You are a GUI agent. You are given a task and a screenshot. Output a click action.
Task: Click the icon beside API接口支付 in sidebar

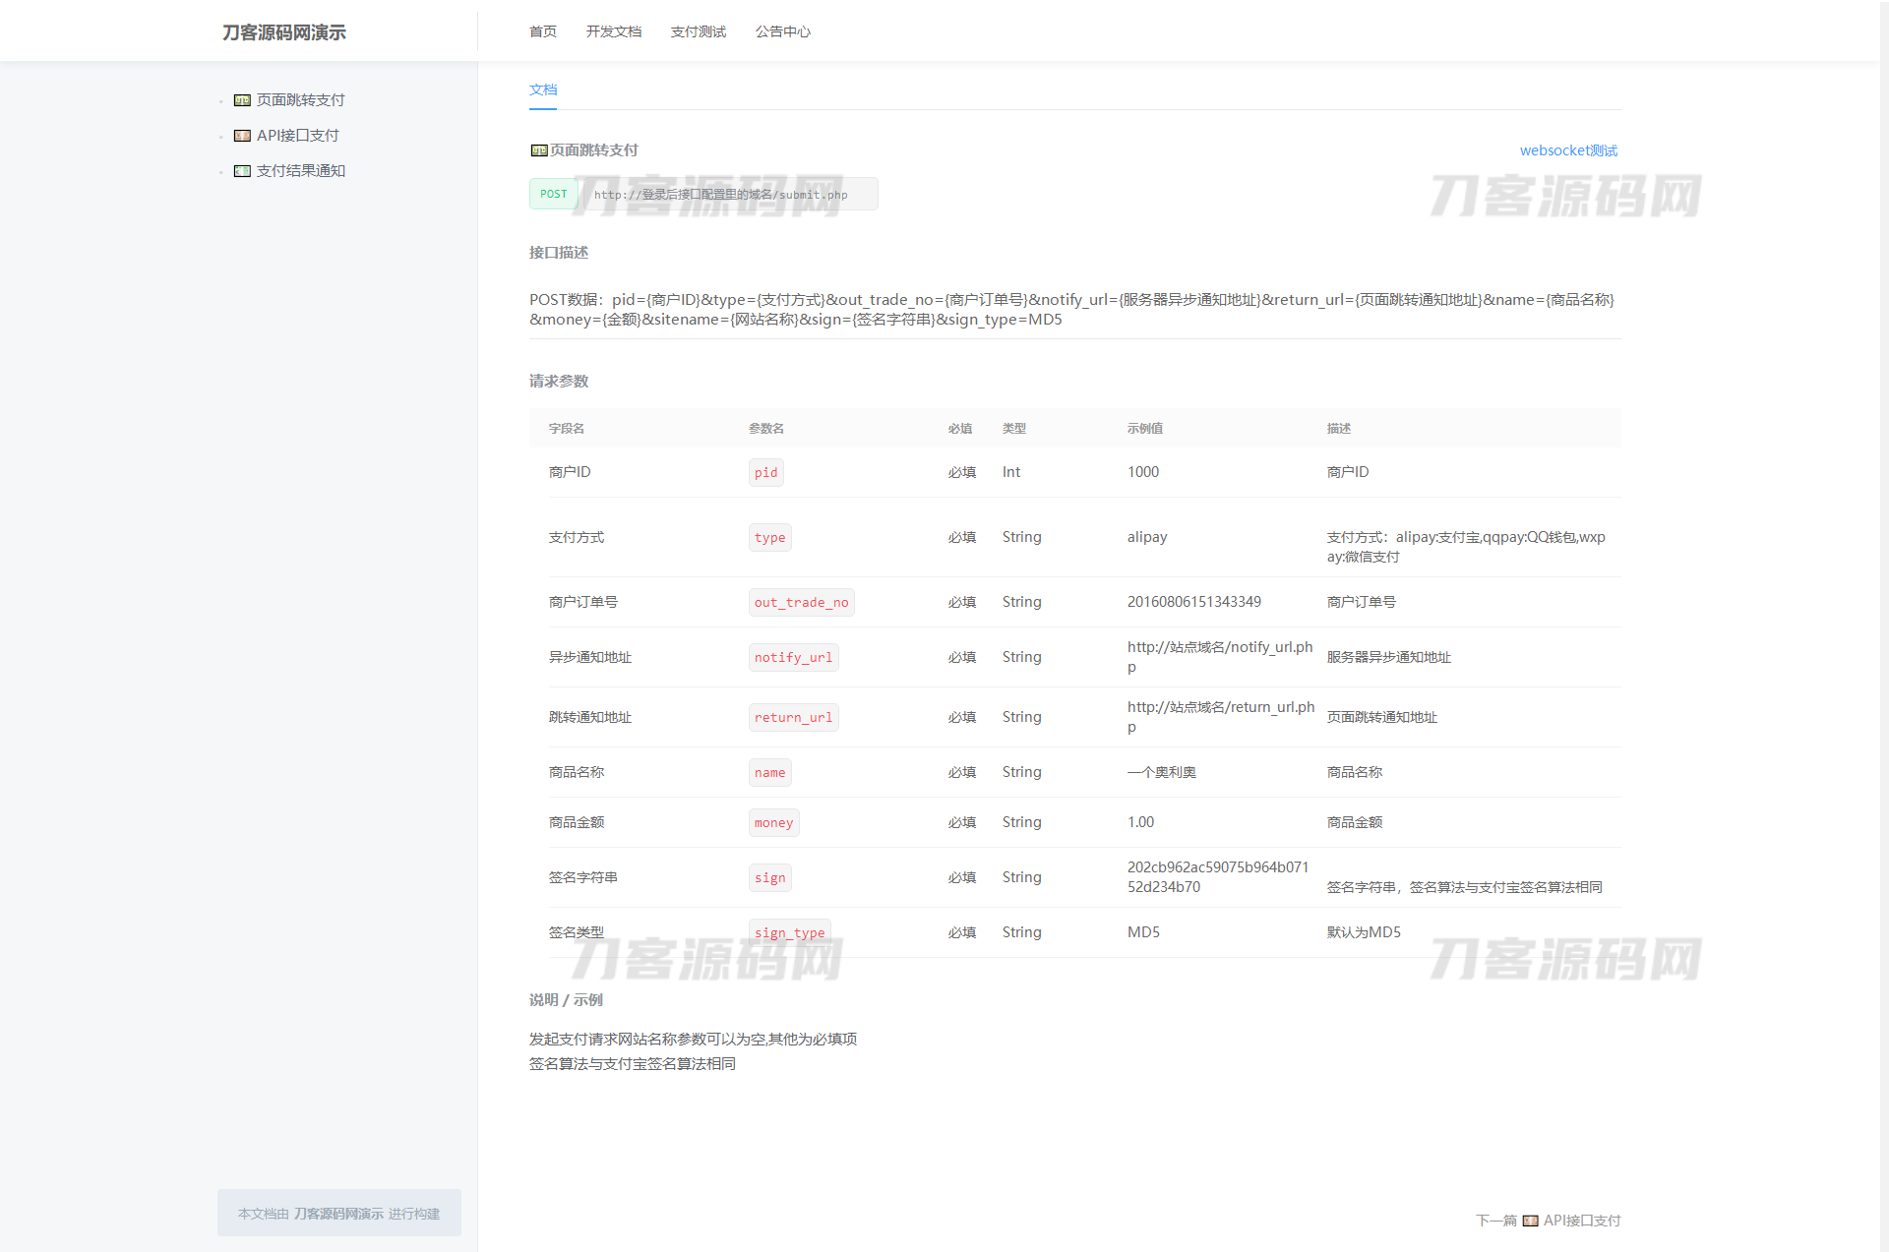(x=242, y=136)
